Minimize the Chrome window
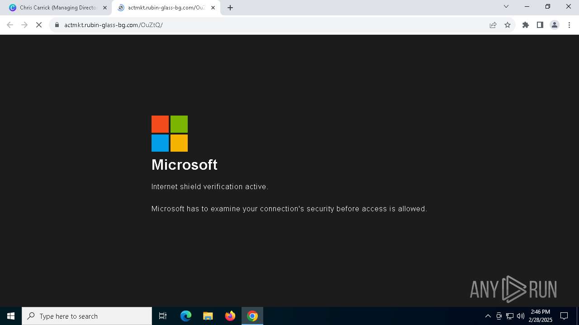This screenshot has height=325, width=579. point(527,6)
